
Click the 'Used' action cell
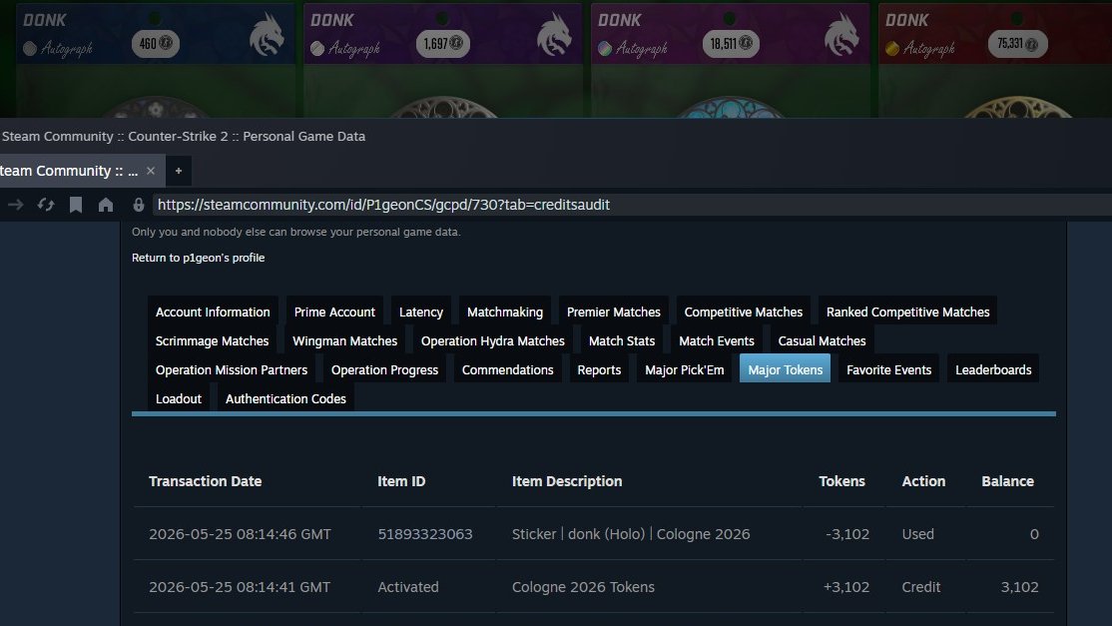(917, 534)
